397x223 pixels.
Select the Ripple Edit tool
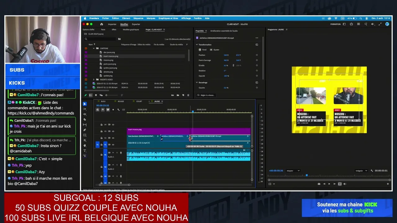tap(85, 114)
